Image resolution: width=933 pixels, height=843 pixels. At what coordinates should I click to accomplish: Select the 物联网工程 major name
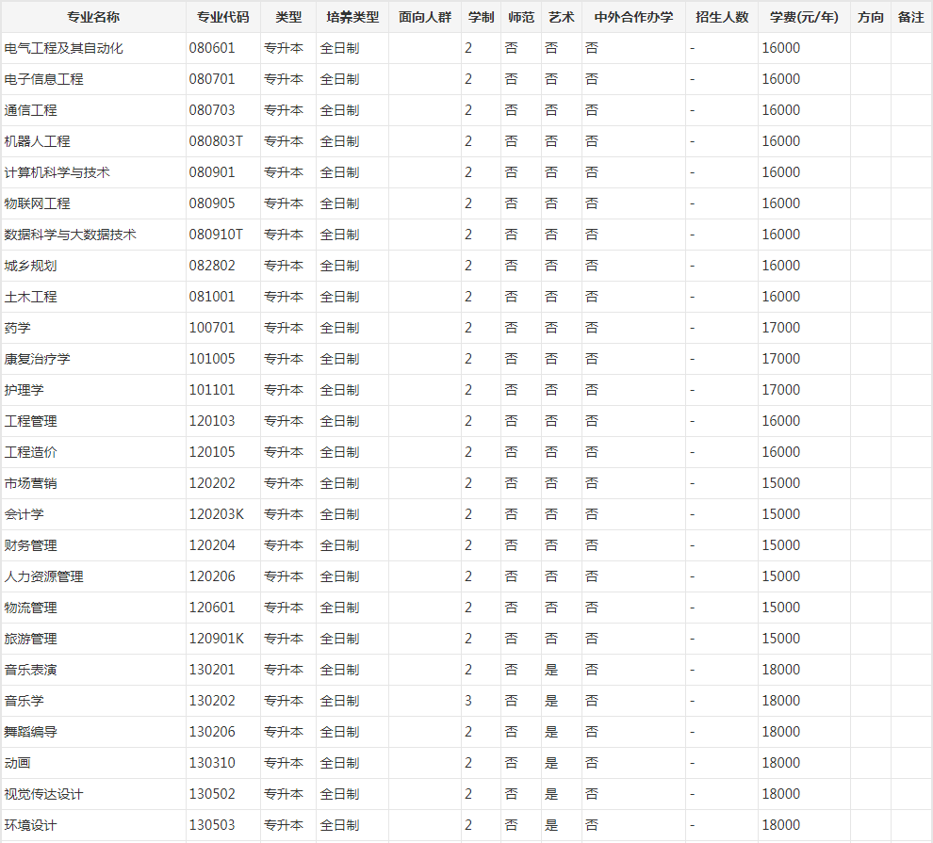pyautogui.click(x=38, y=203)
